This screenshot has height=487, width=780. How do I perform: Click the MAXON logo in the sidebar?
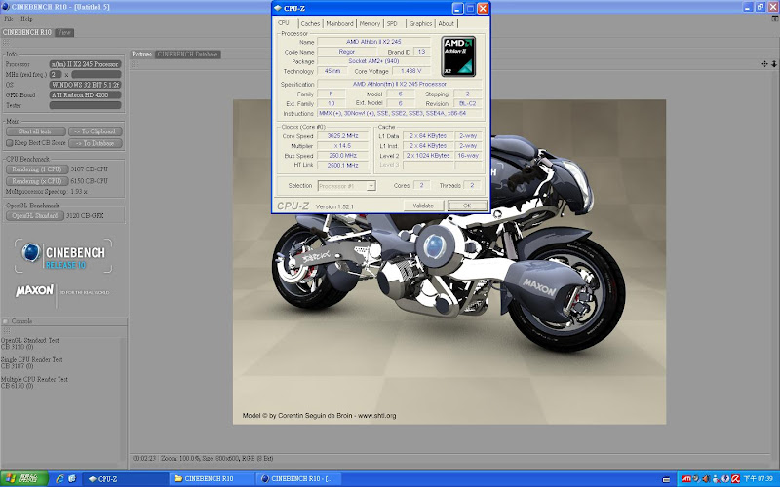[34, 291]
